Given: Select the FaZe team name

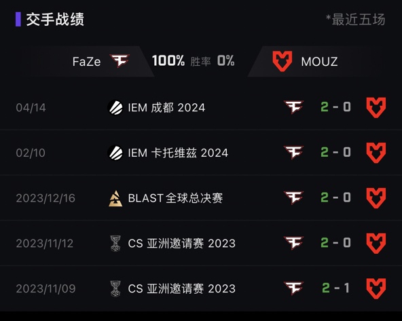Looking at the screenshot, I should coord(86,62).
